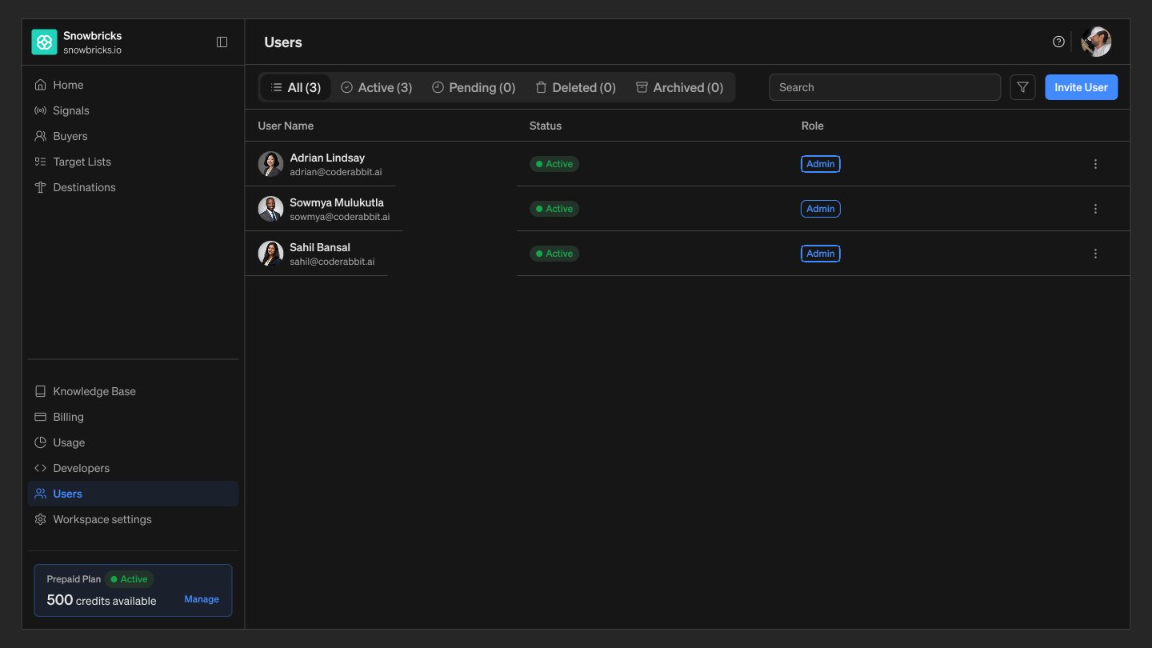This screenshot has height=648, width=1152.
Task: Open Signals in the sidebar
Action: pos(133,110)
